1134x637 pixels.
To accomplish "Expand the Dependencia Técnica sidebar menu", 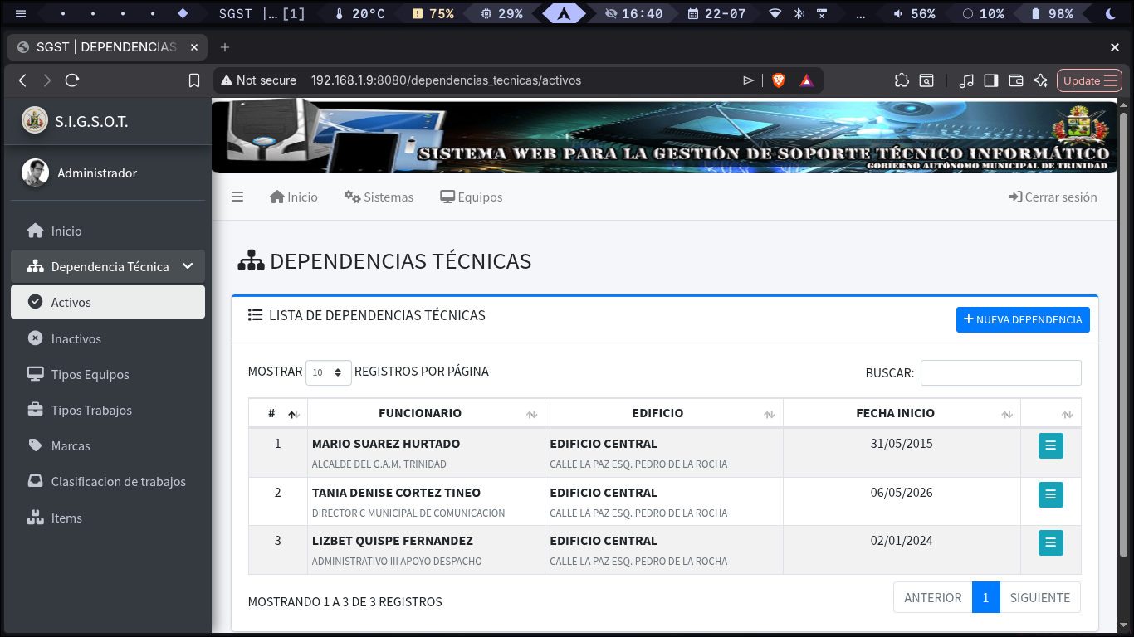I will (108, 266).
